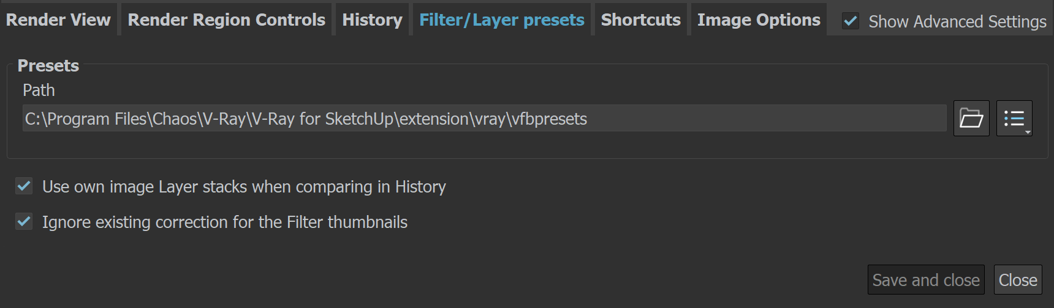
Task: Go to the History tab
Action: (x=372, y=20)
